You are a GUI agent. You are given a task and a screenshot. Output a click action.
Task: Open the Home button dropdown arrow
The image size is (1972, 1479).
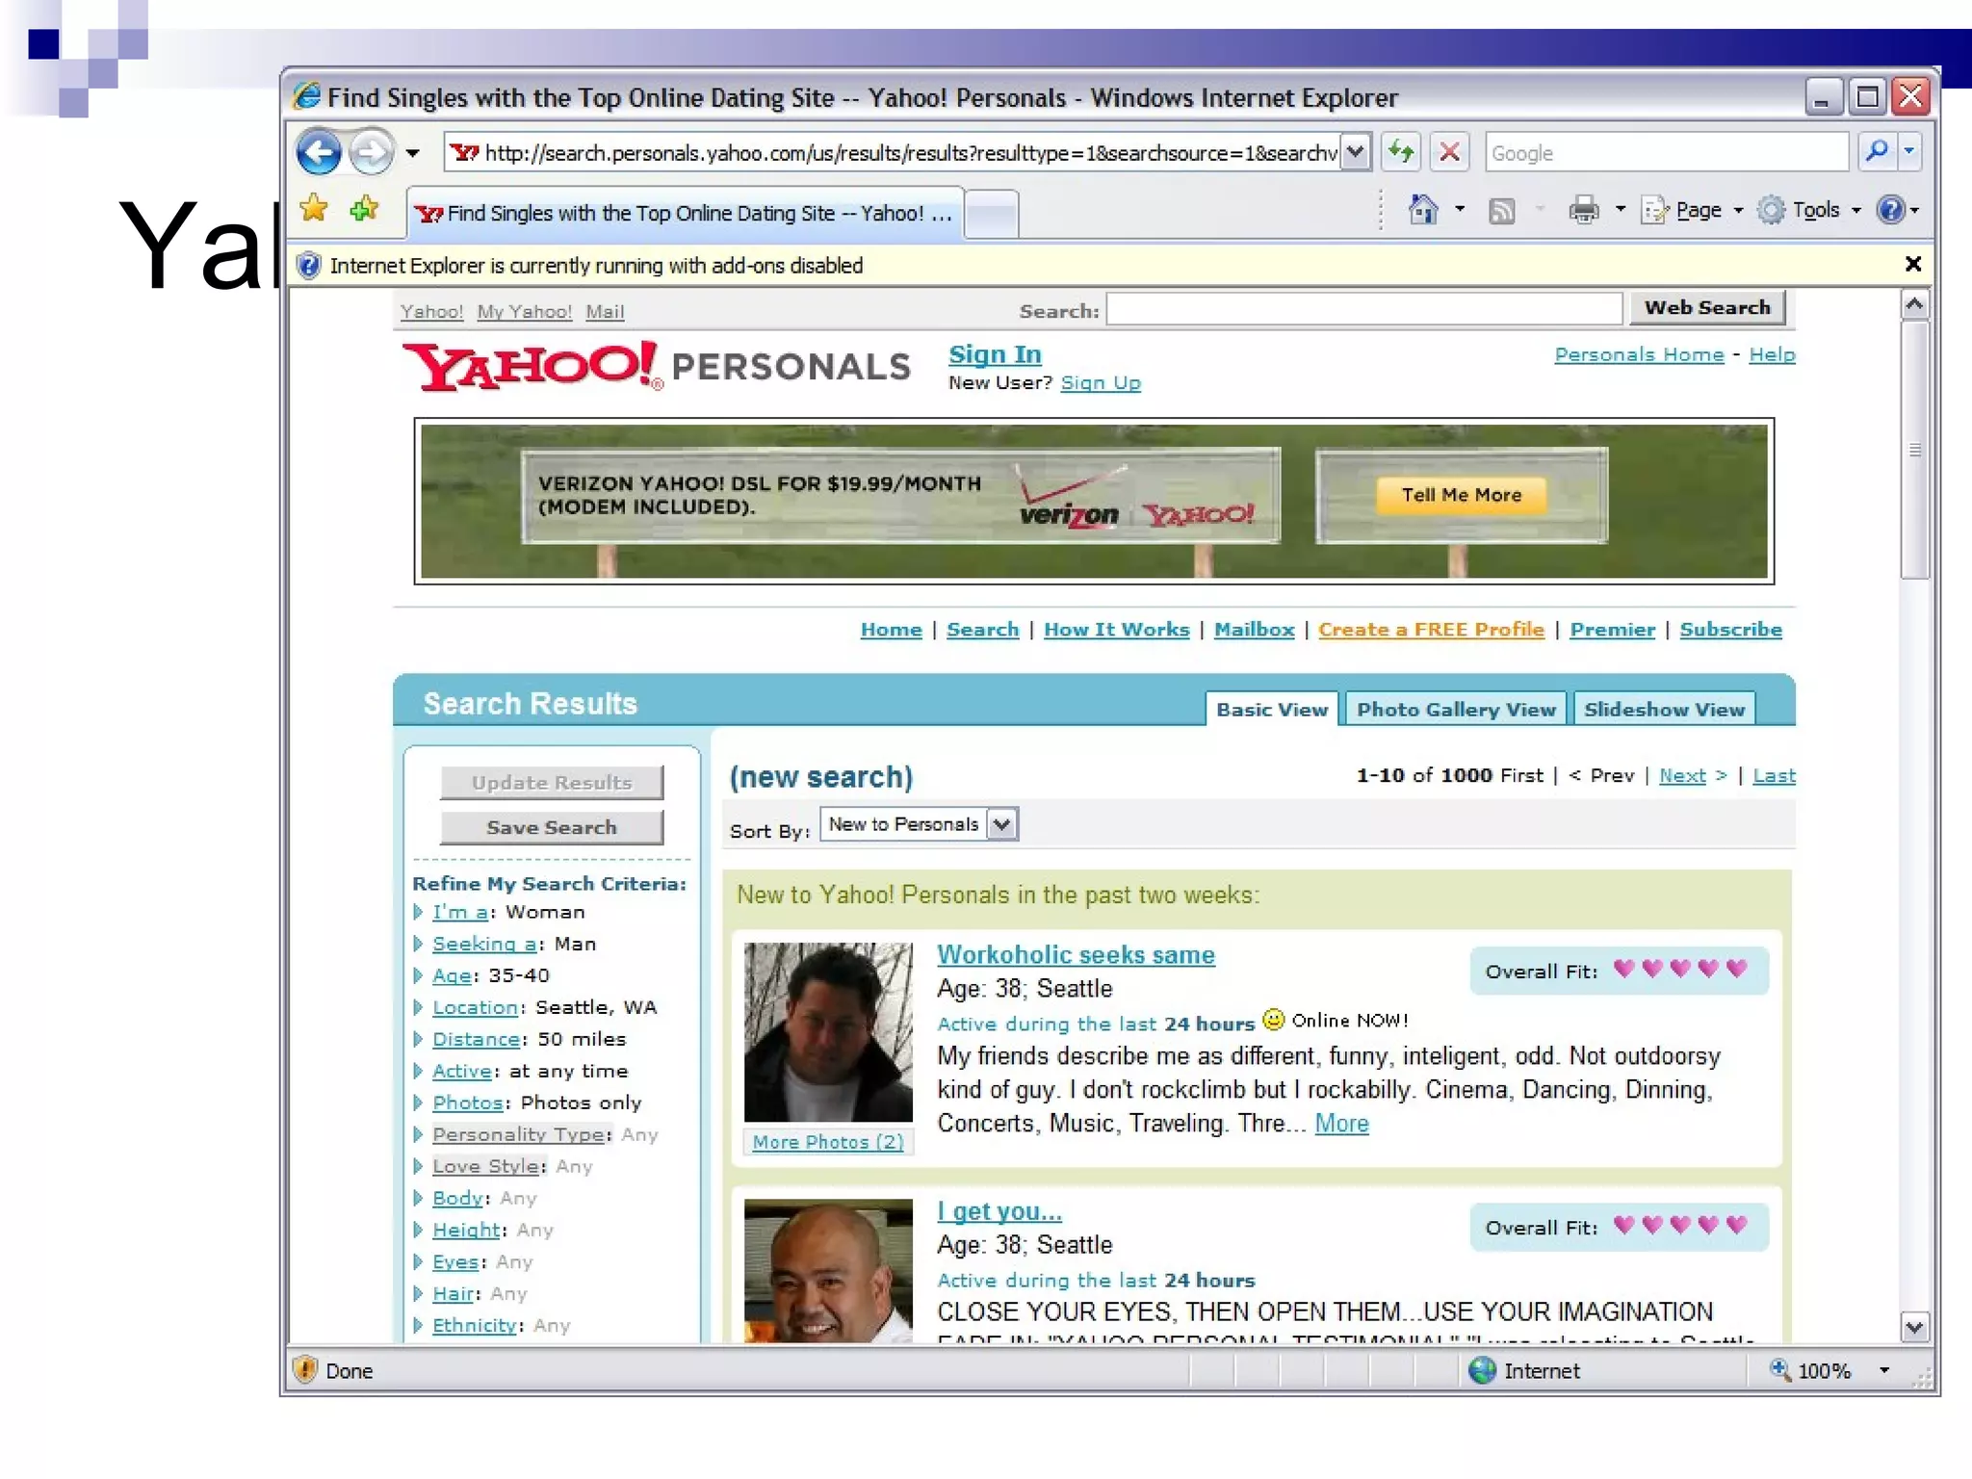pos(1460,209)
